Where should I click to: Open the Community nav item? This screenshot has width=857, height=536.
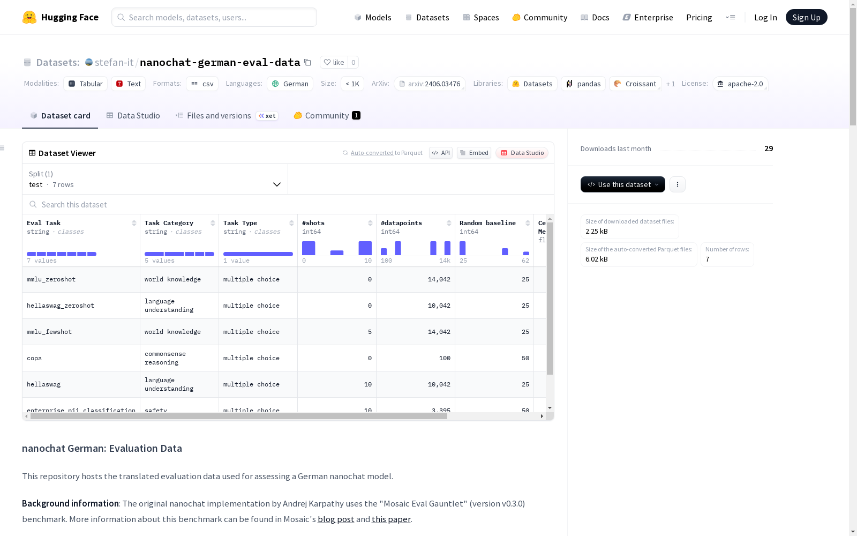(x=540, y=17)
